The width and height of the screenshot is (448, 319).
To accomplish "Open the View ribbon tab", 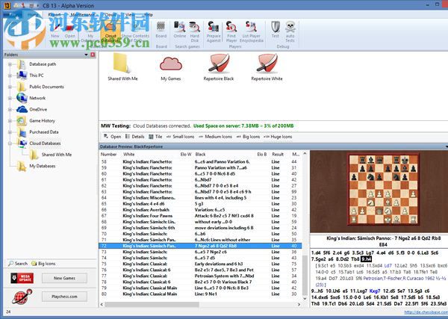I will click(x=130, y=15).
